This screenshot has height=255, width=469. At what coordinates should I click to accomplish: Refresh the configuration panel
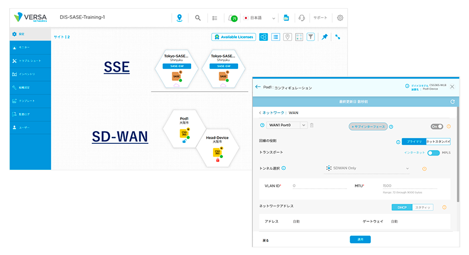point(452,102)
